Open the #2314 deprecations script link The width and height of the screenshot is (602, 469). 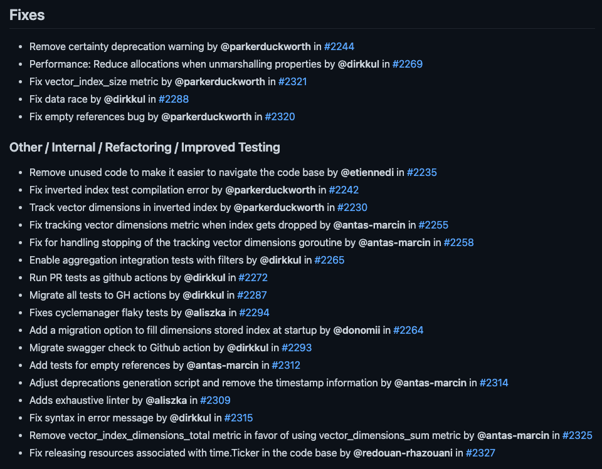click(x=494, y=383)
